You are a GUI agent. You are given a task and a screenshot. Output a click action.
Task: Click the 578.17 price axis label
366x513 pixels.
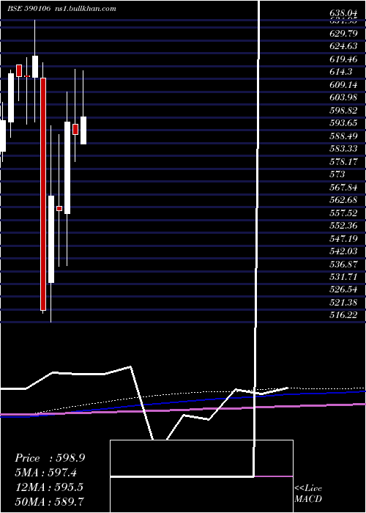343,161
